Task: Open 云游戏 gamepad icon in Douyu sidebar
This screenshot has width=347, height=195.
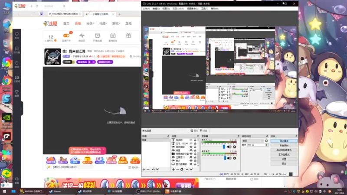Action: tap(17, 78)
